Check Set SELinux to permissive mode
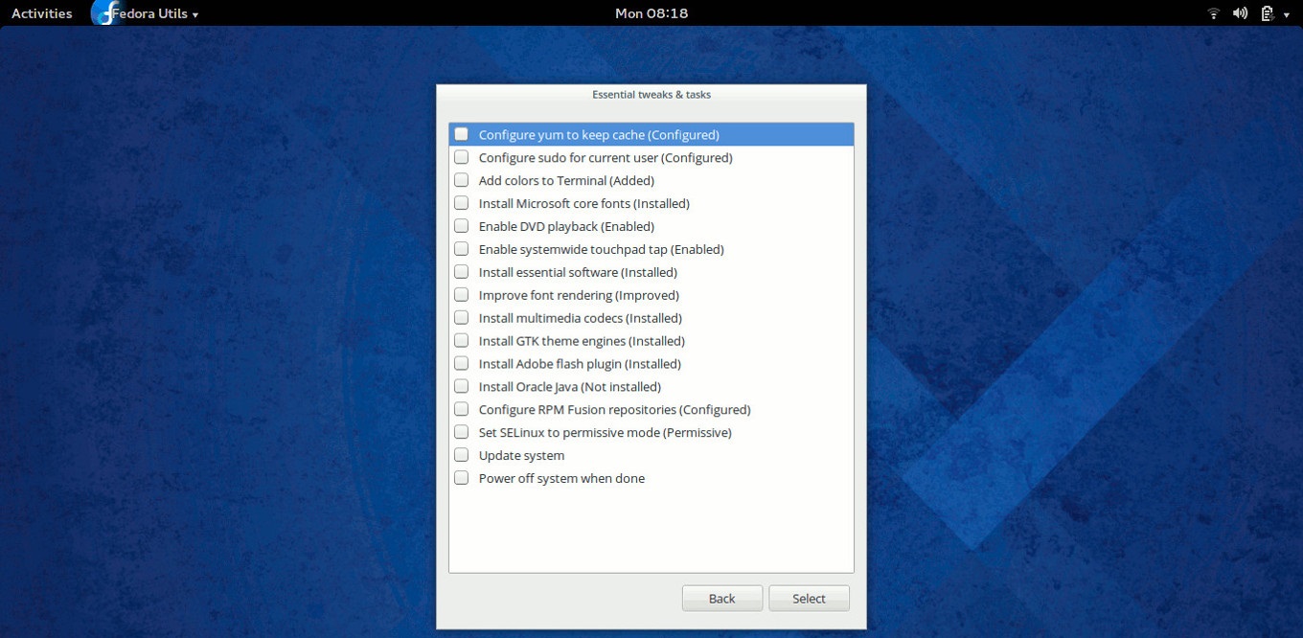1303x638 pixels. point(461,432)
